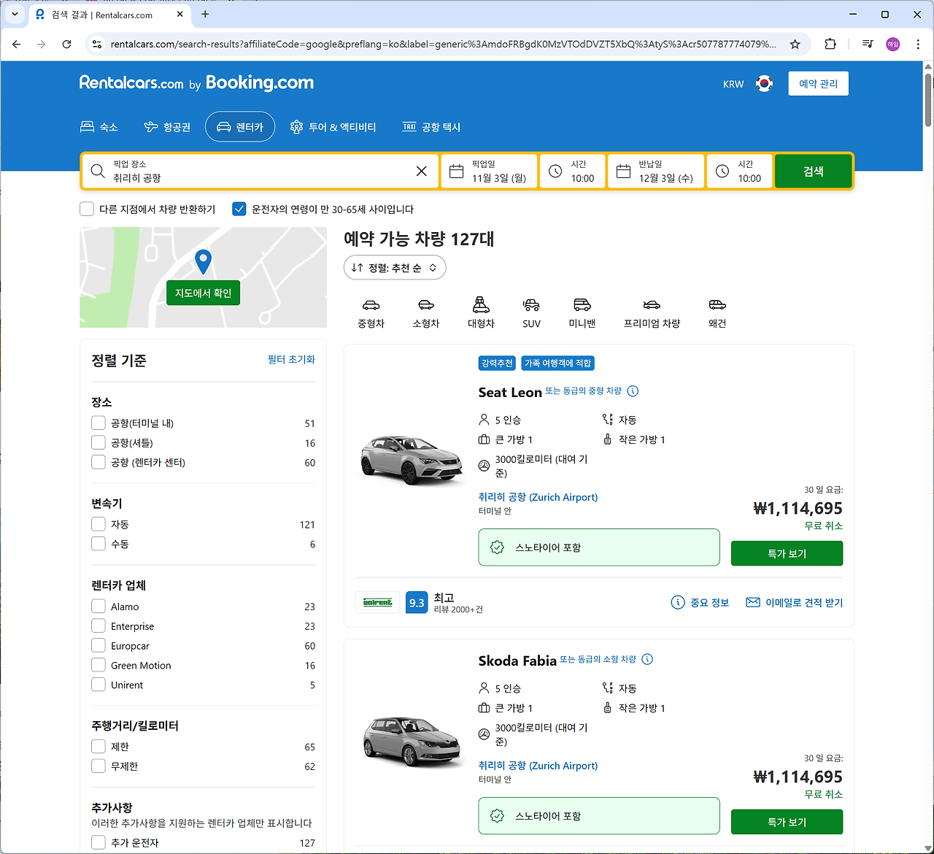Check the 수동 transmission filter
934x854 pixels.
click(99, 544)
